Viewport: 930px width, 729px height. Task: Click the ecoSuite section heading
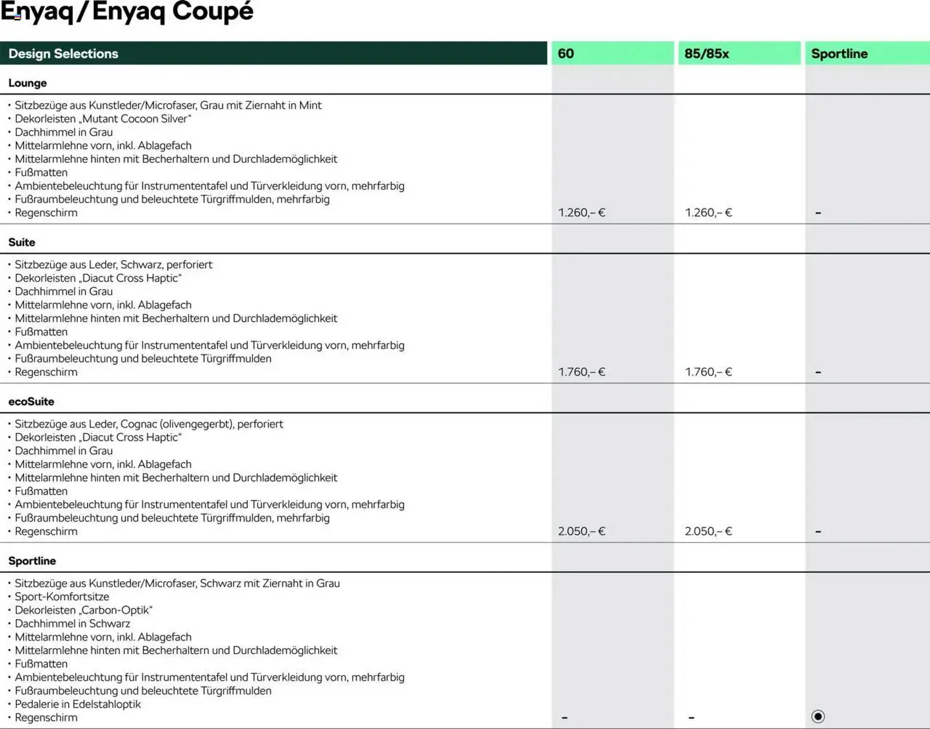click(31, 402)
